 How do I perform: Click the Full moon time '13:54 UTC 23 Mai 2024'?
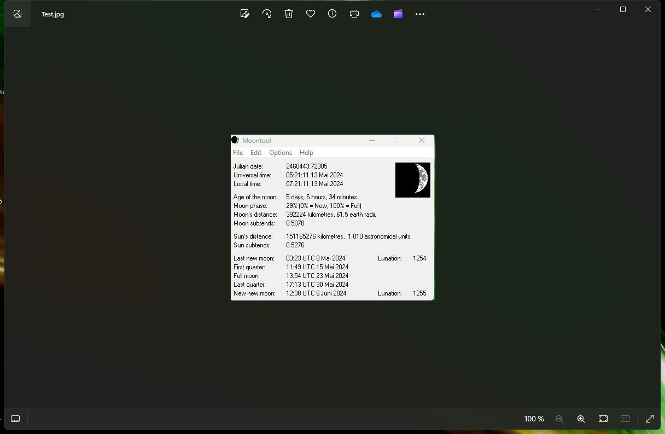pyautogui.click(x=317, y=276)
